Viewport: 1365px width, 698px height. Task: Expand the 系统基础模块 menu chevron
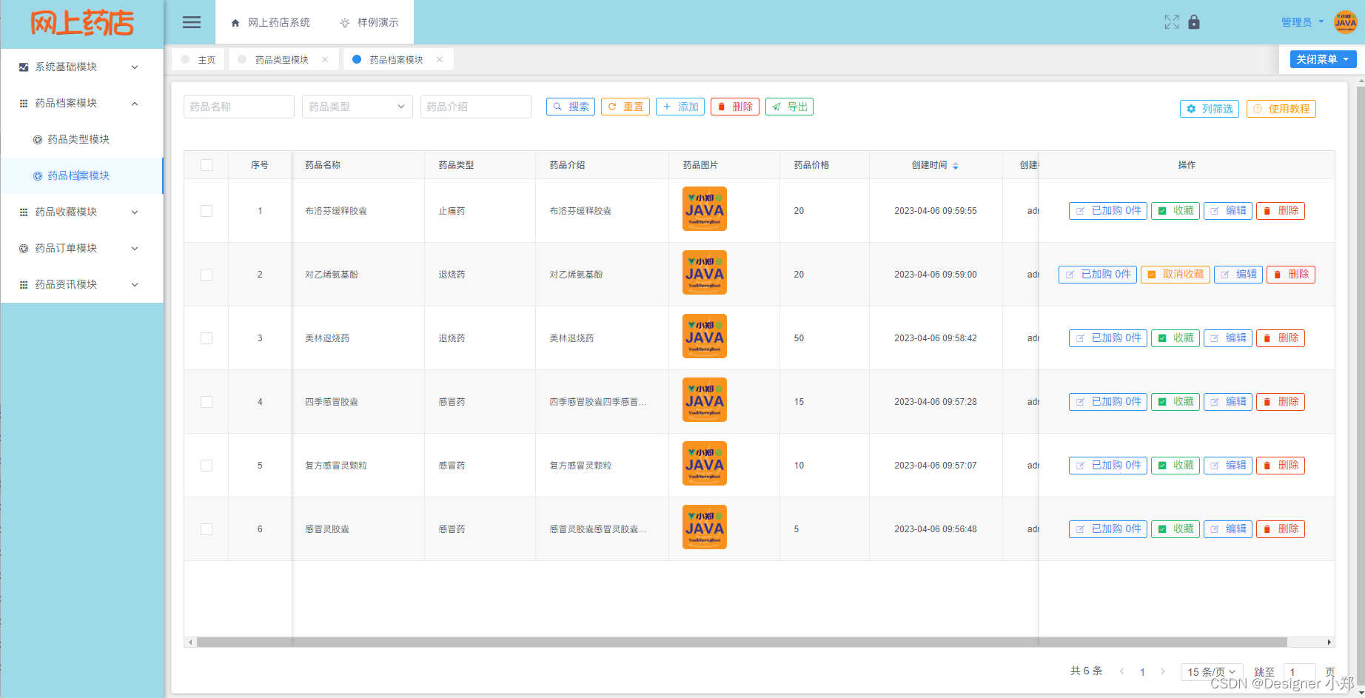135,67
